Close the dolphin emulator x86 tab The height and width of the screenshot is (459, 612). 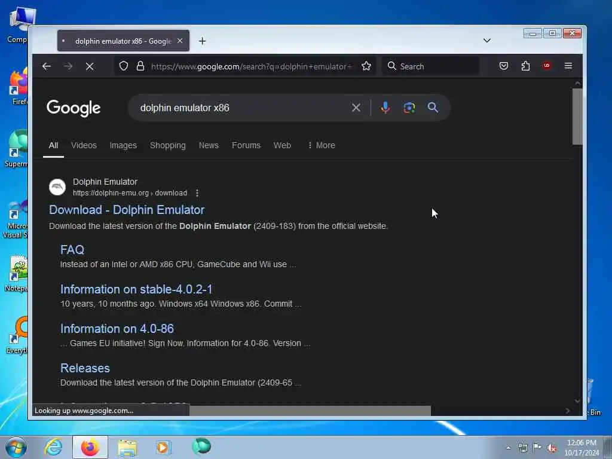[x=180, y=41]
